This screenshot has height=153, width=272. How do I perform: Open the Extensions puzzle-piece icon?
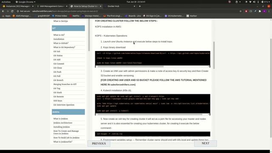[x=260, y=11]
